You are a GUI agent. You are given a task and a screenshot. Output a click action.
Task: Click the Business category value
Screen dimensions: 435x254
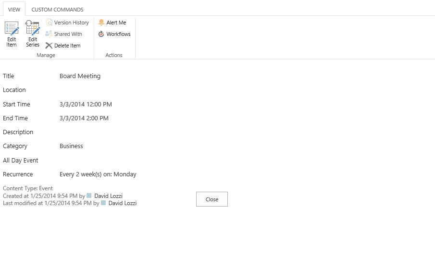[71, 146]
